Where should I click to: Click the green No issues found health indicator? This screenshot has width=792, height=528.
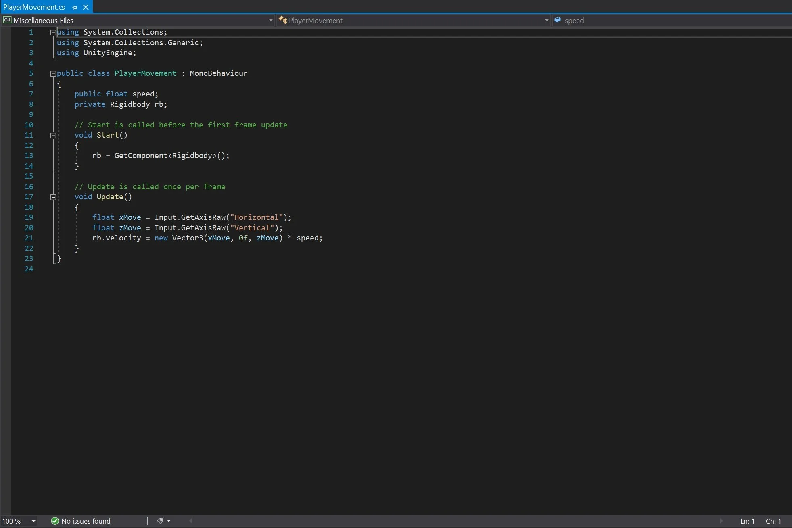[54, 521]
